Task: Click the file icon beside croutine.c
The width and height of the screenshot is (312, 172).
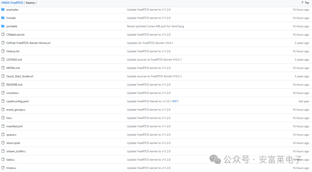Action: tap(3, 93)
